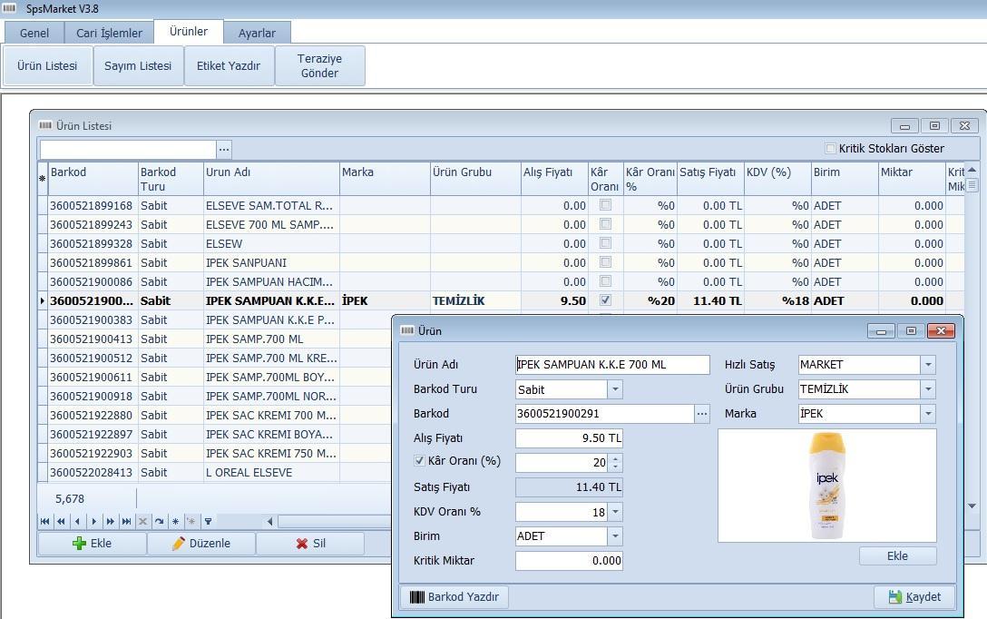The image size is (987, 619).
Task: Click the Ürün dialog window icon
Action: tap(407, 330)
